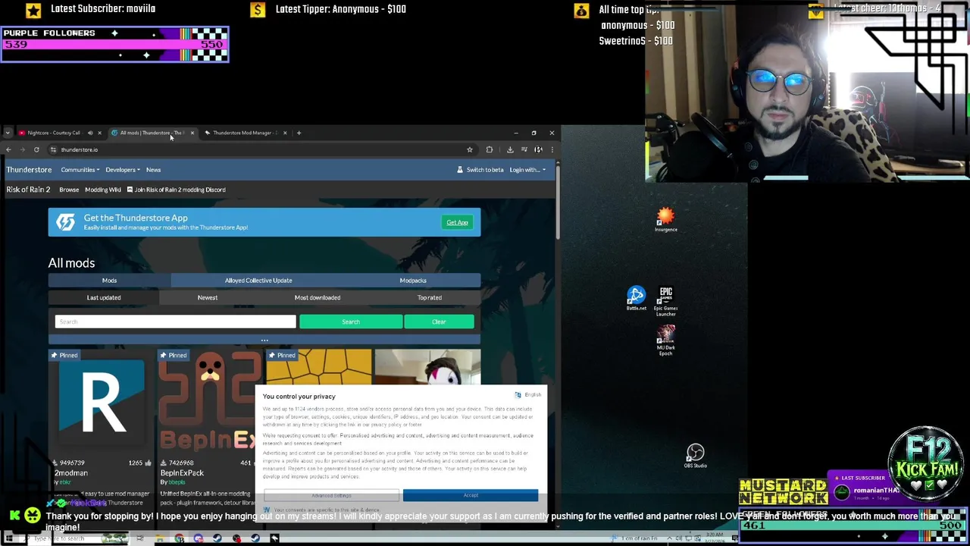Open the browser extensions puzzle icon

(x=490, y=149)
